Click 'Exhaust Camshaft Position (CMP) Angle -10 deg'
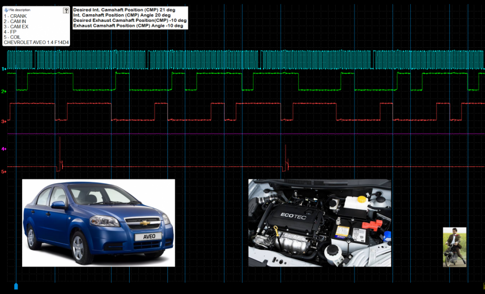 (x=128, y=26)
